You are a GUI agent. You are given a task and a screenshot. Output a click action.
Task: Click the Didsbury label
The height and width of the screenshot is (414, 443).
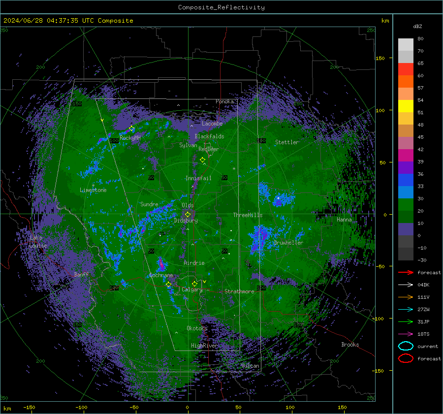(186, 221)
